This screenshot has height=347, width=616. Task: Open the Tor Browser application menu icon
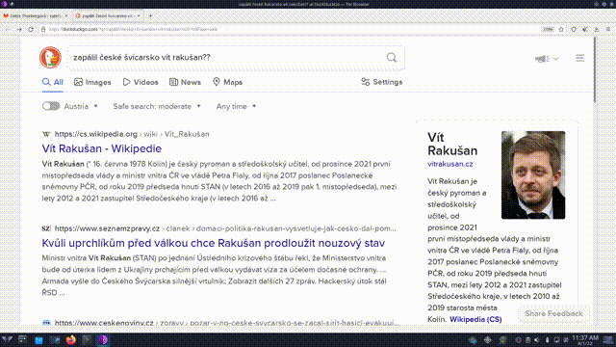pyautogui.click(x=608, y=30)
